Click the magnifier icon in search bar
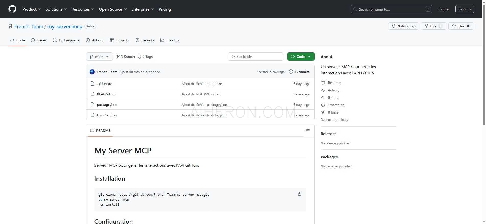 355,9
